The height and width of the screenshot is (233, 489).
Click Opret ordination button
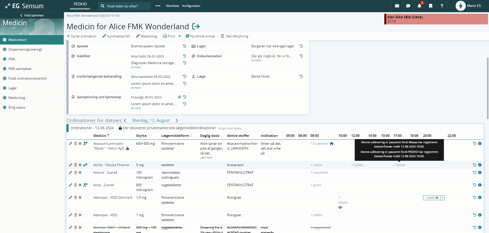[x=82, y=36]
